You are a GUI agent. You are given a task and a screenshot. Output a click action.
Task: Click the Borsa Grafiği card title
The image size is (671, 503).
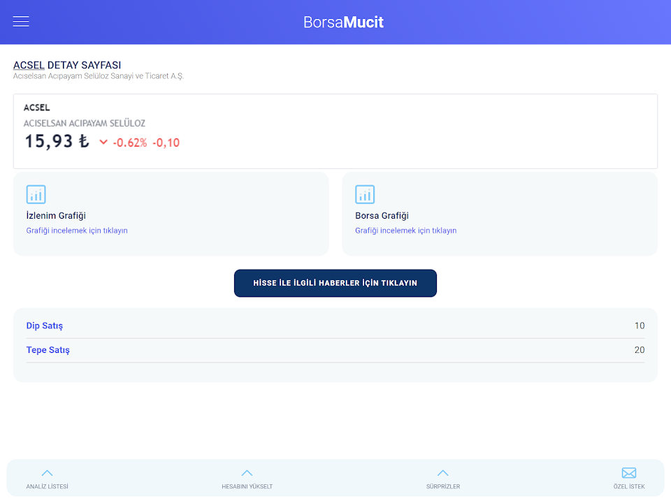point(382,216)
